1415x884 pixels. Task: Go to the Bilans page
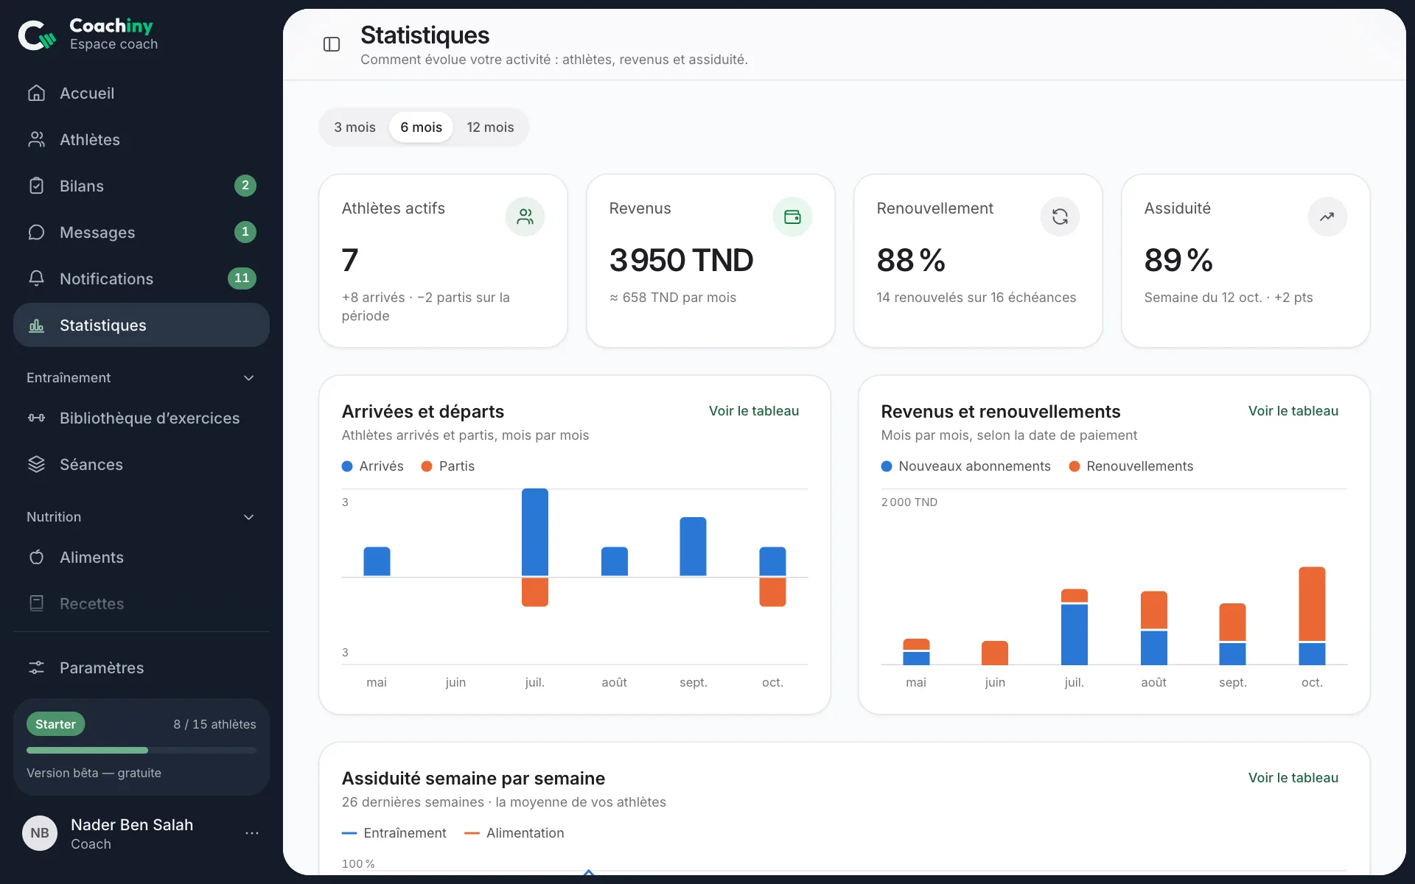(x=141, y=186)
